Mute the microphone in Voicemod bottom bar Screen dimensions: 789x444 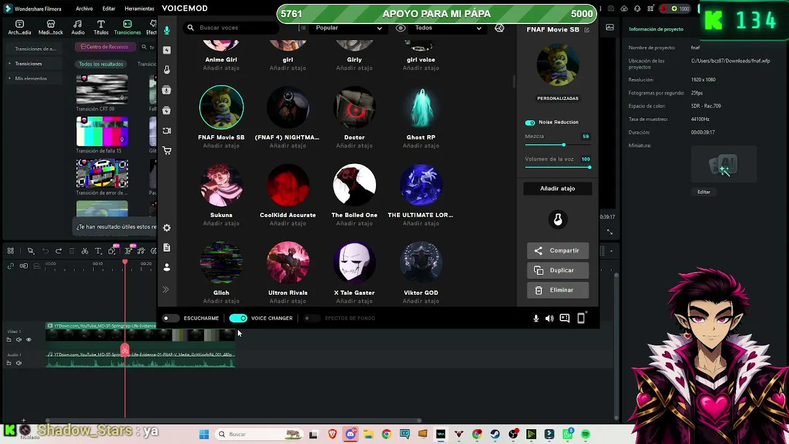[536, 318]
